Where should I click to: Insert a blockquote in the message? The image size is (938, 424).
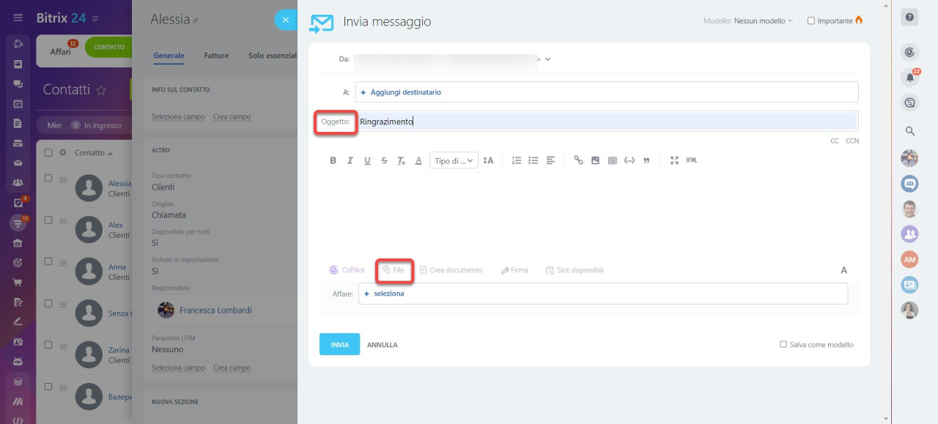point(646,160)
